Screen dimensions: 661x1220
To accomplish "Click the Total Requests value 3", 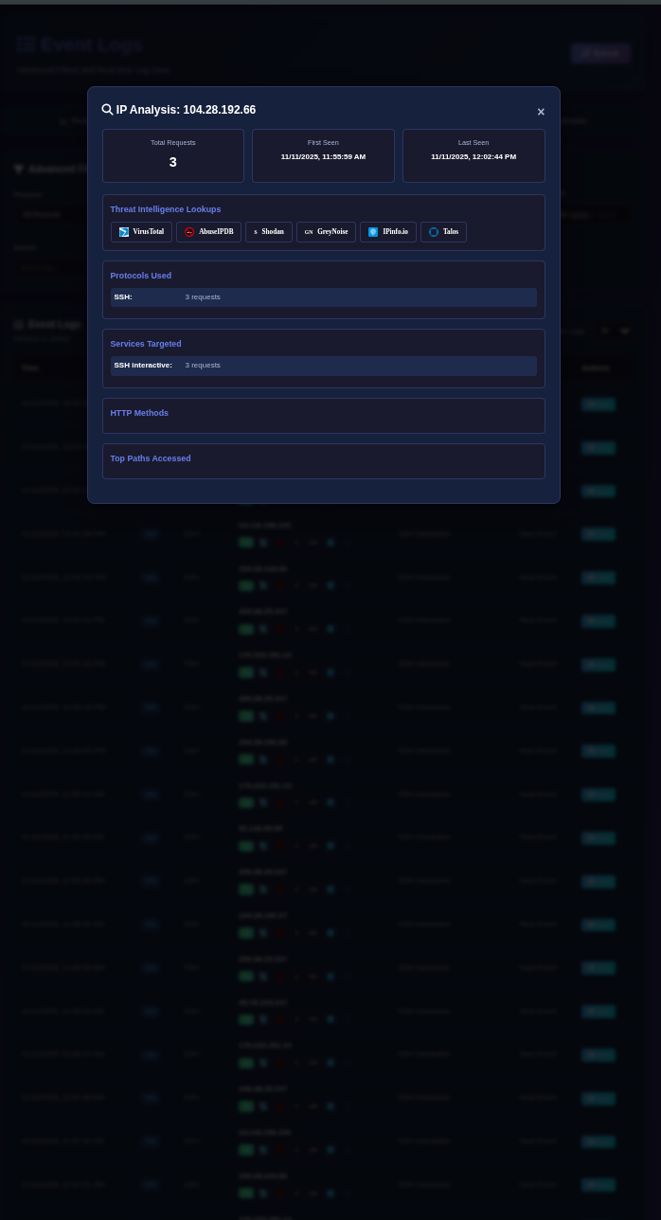I will (x=172, y=162).
